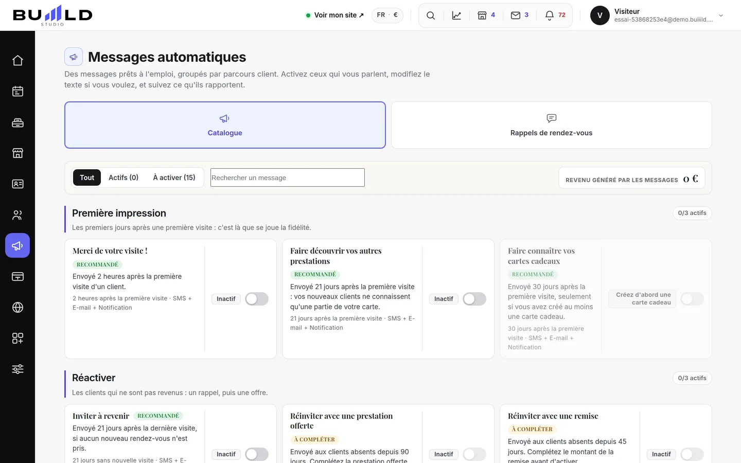Image resolution: width=741 pixels, height=463 pixels.
Task: Click 'Créez d'abord une carte cadeau' label
Action: [x=642, y=299]
